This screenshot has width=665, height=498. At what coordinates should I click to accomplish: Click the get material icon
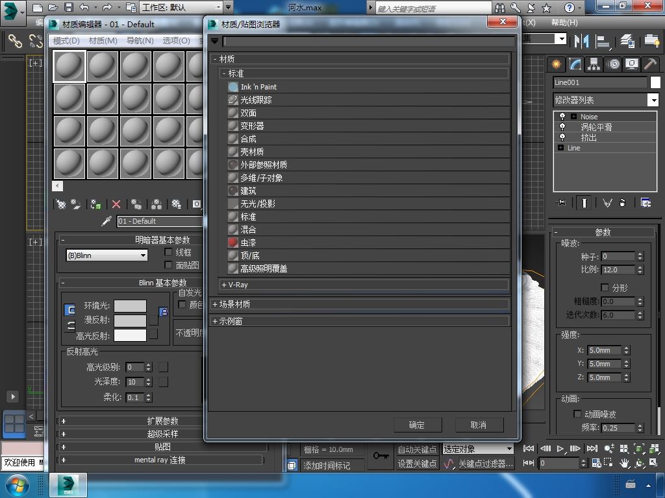[62, 204]
